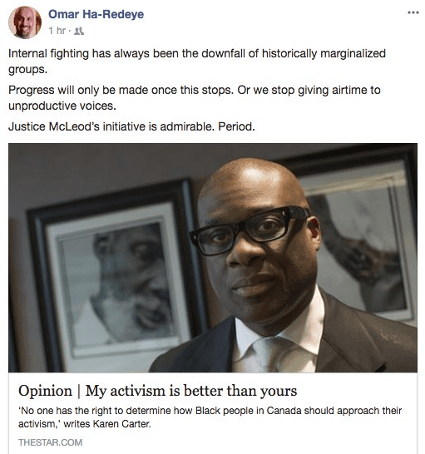Click the article preview photo of the man
Screen dimensions: 425x454
[213, 258]
